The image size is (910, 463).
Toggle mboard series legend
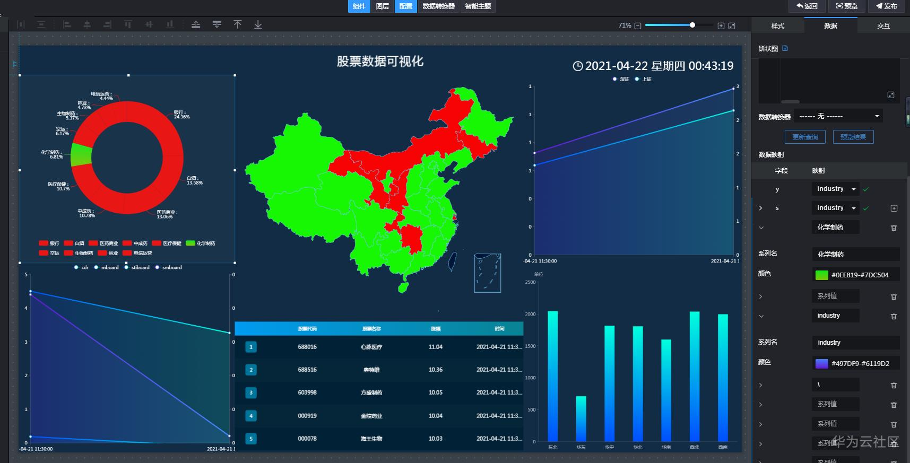(106, 267)
